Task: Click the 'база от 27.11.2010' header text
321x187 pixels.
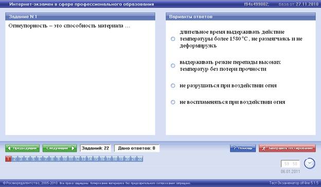Action: pyautogui.click(x=299, y=4)
